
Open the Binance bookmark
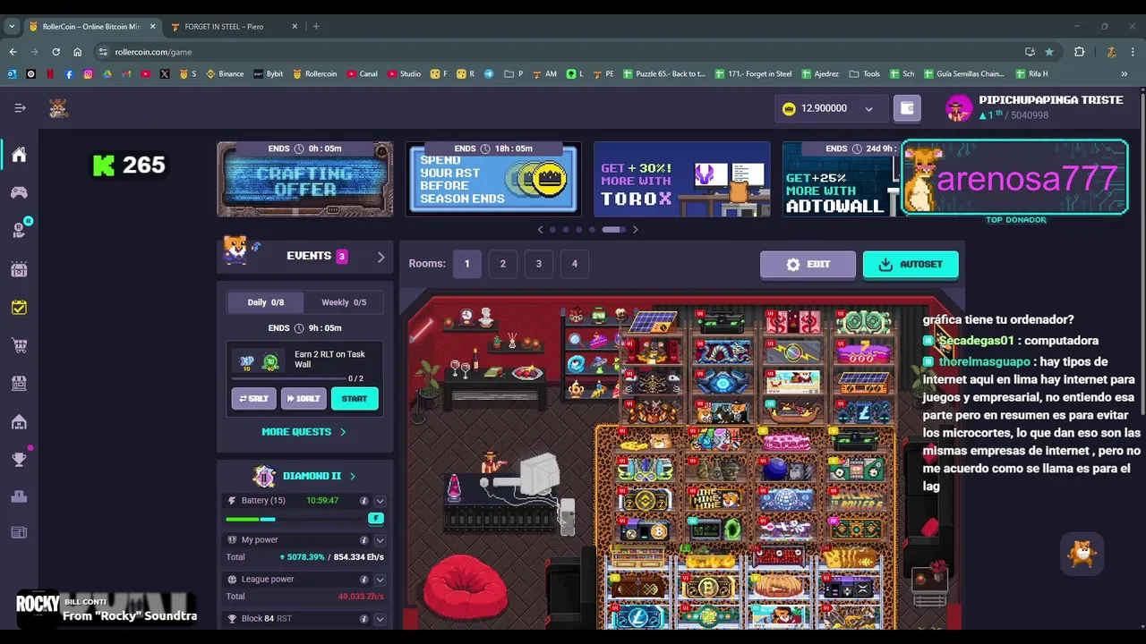point(225,74)
